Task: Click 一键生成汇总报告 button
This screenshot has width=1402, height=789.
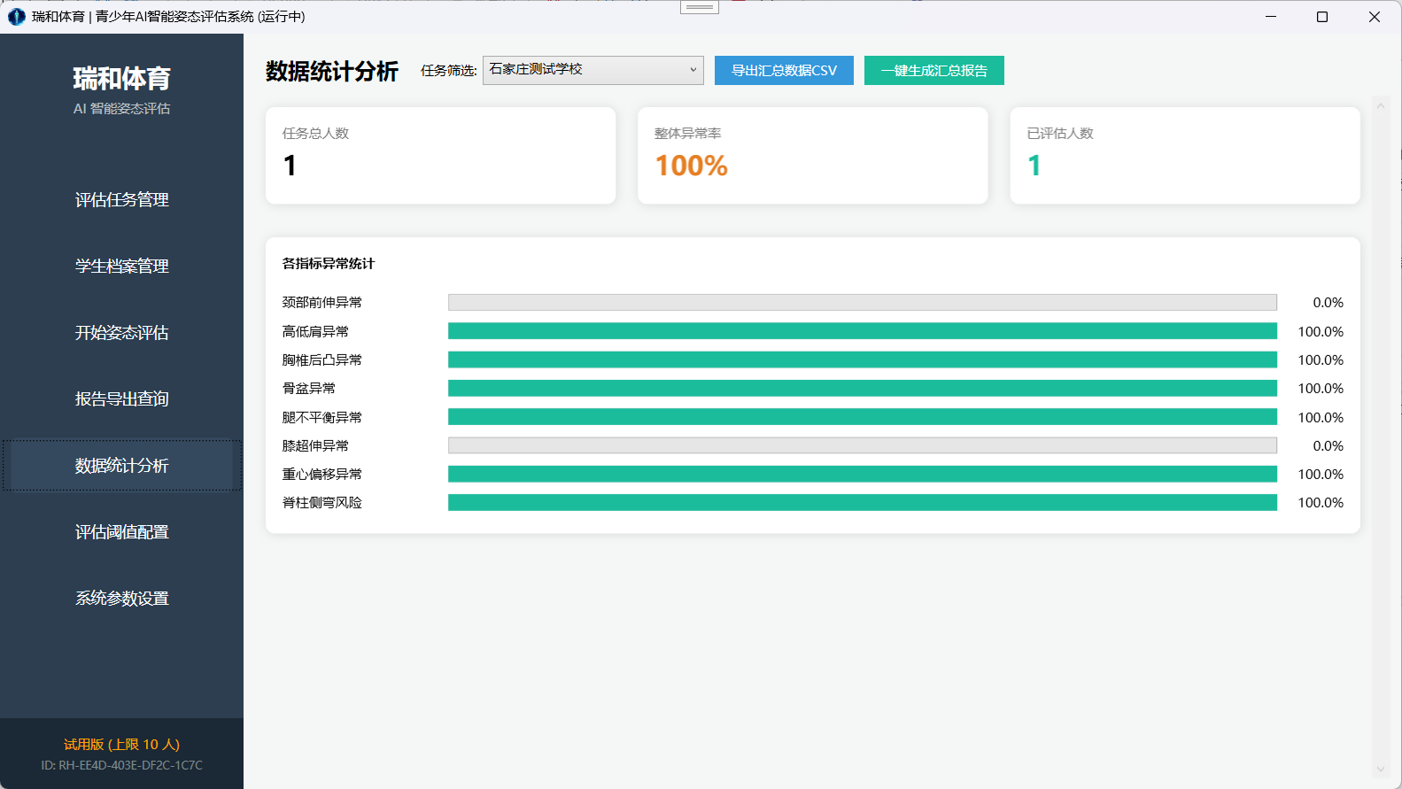Action: pos(934,71)
